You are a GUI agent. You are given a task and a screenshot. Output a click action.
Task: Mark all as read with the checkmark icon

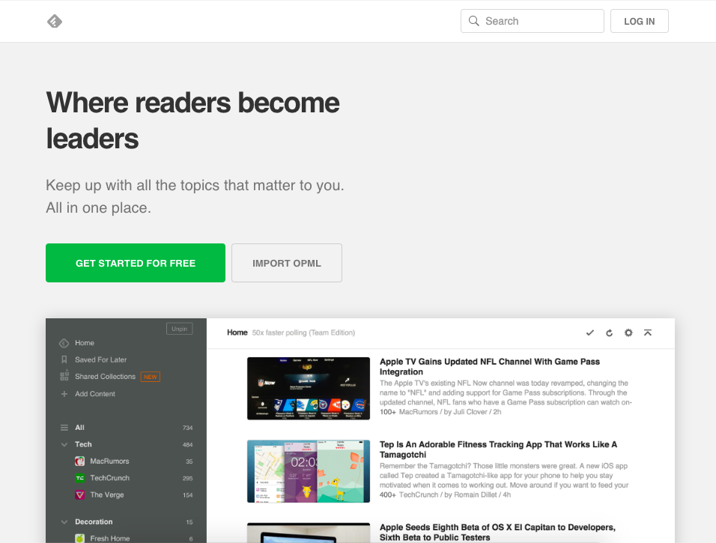pos(589,333)
